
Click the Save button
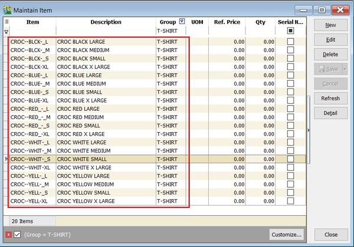pyautogui.click(x=329, y=69)
